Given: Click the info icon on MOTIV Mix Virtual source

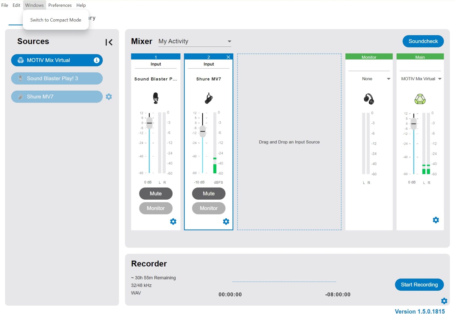Looking at the screenshot, I should click(96, 60).
